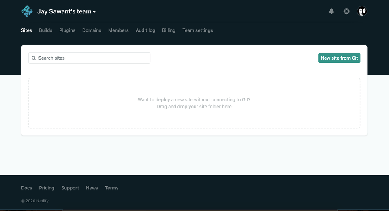Viewport: 389px width, 211px height.
Task: View the Members tab
Action: (x=118, y=30)
